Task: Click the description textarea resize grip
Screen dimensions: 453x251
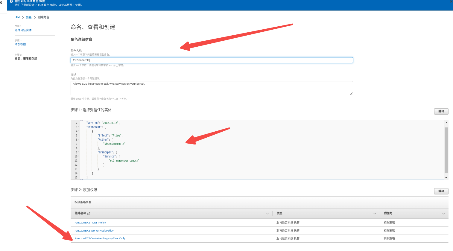Action: pos(351,93)
